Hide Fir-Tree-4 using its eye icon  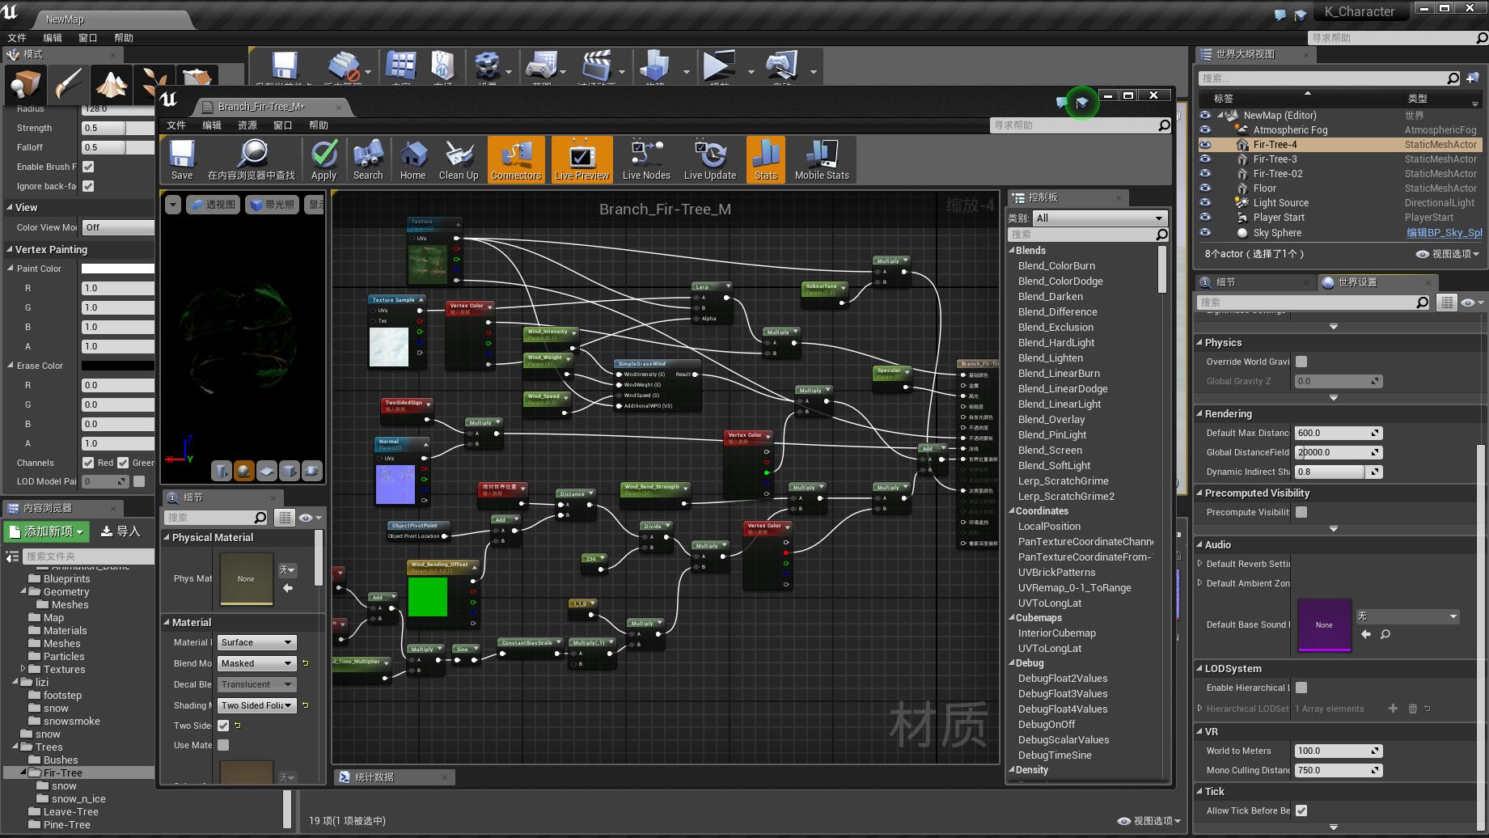(x=1205, y=145)
